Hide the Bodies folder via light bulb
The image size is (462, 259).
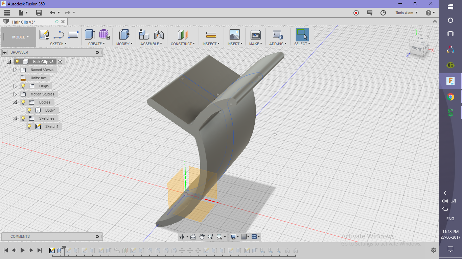(x=23, y=102)
